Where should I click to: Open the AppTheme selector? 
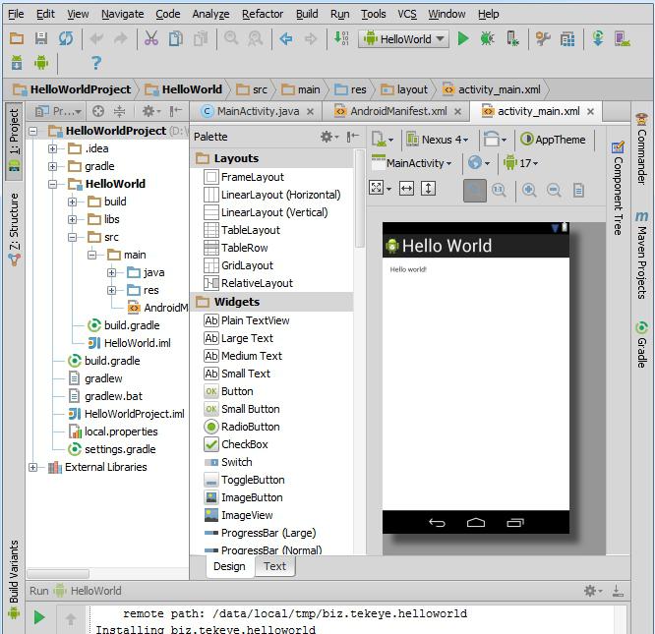pos(553,140)
